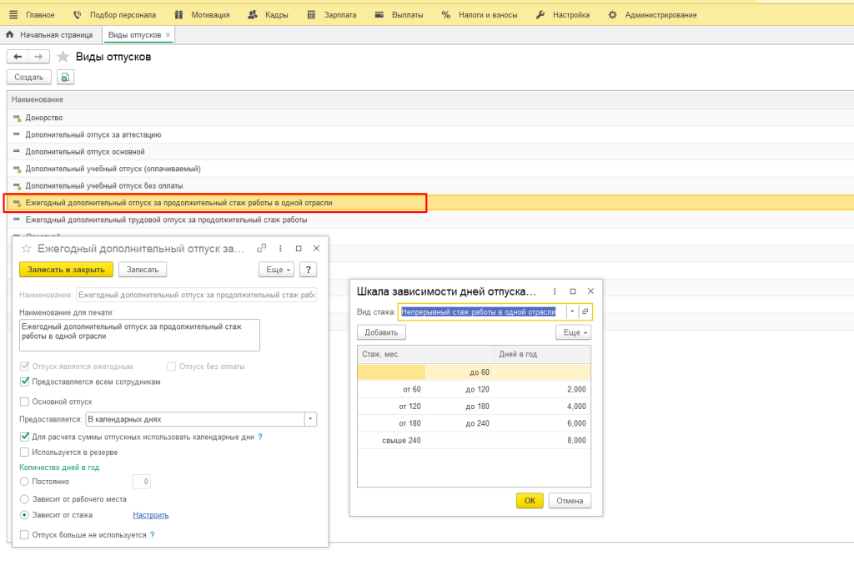The width and height of the screenshot is (854, 561).
Task: Click the back navigation arrow
Action: [x=18, y=57]
